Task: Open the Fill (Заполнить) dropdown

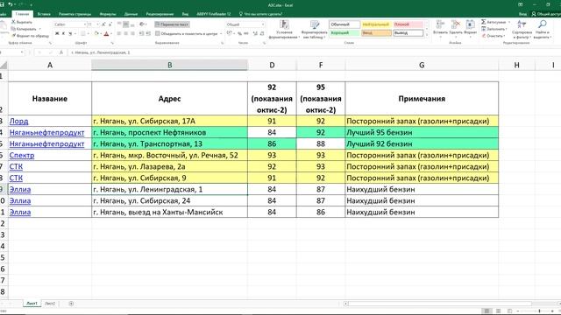Action: pyautogui.click(x=494, y=29)
